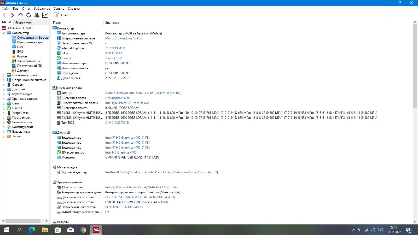Image resolution: width=418 pixels, height=235 pixels.
Task: Click the Отчёт report button
Action: 62,15
